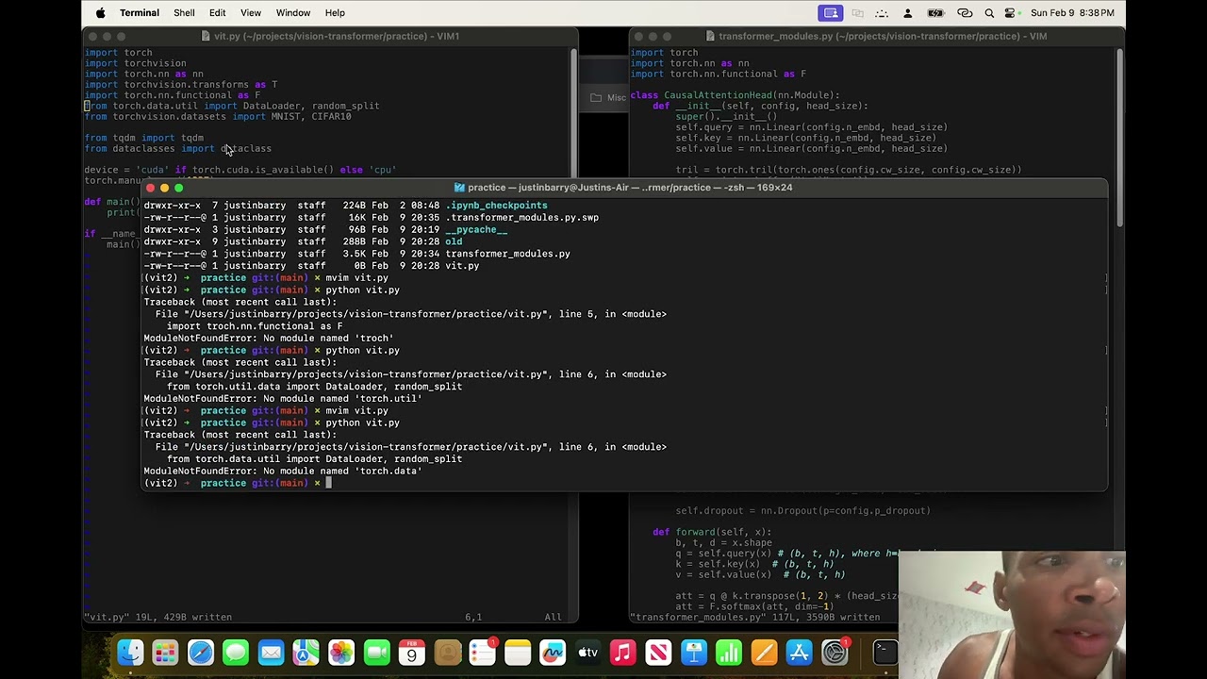This screenshot has width=1207, height=679.
Task: Click scrollbar of vit.py VIM1 window
Action: pos(573,113)
